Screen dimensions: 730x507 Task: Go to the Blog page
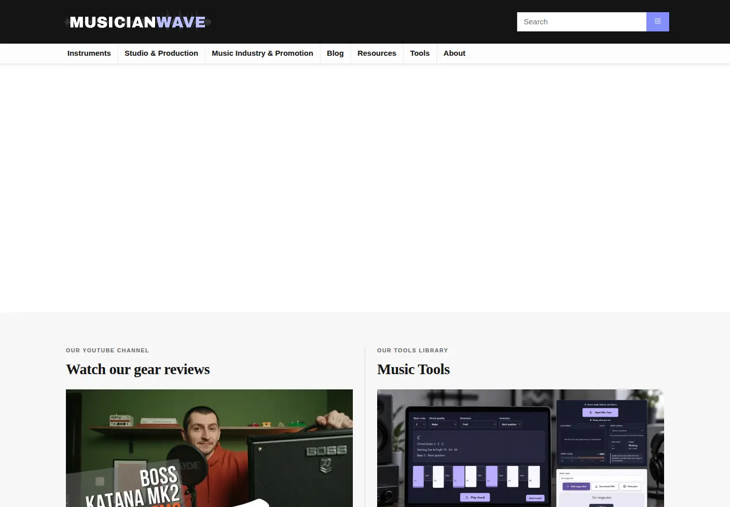point(335,53)
